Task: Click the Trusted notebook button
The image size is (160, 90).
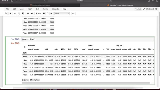Action: pos(138,9)
